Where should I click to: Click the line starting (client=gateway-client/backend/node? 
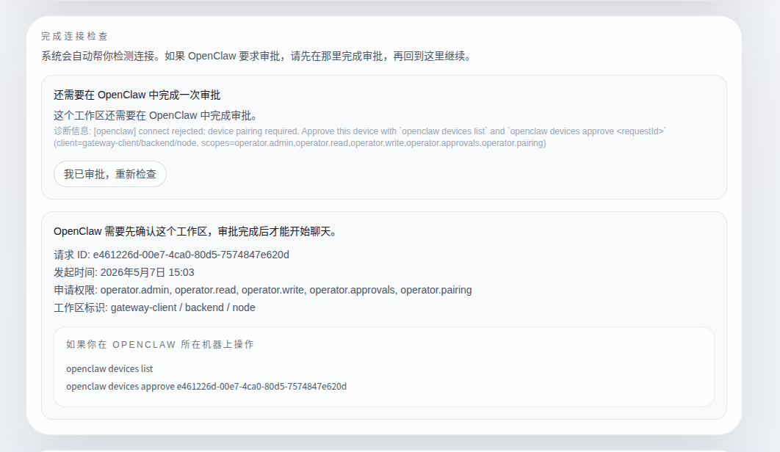pyautogui.click(x=300, y=143)
